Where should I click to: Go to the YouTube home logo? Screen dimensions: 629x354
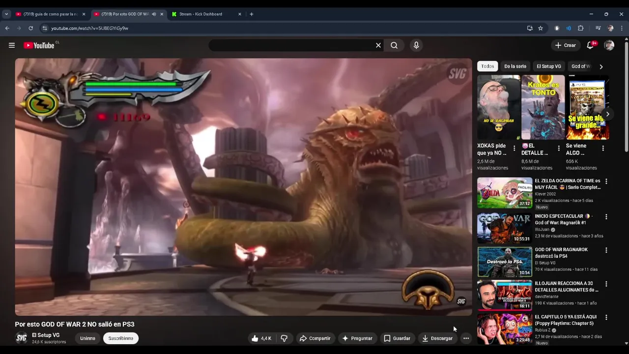[x=39, y=45]
